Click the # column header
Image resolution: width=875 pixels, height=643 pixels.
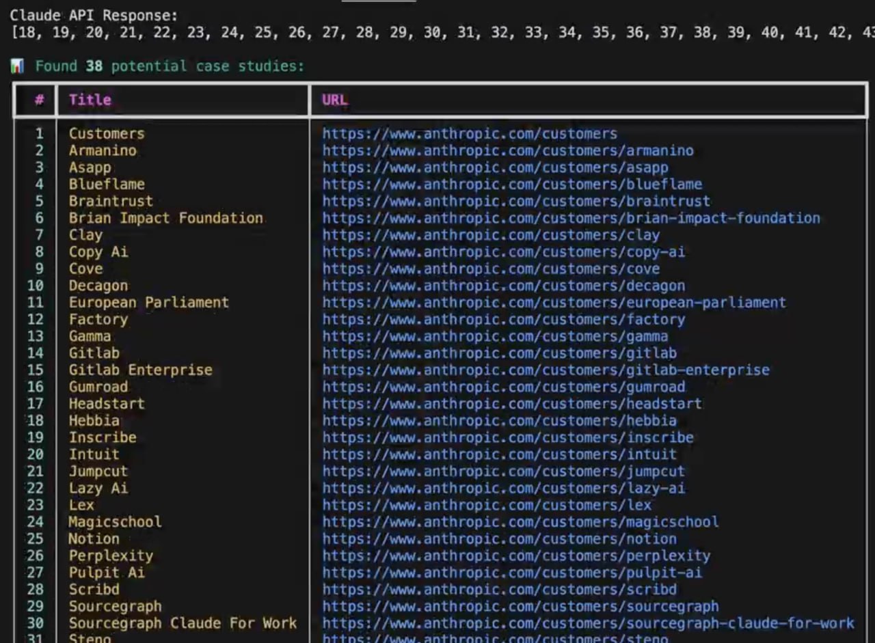(x=39, y=100)
